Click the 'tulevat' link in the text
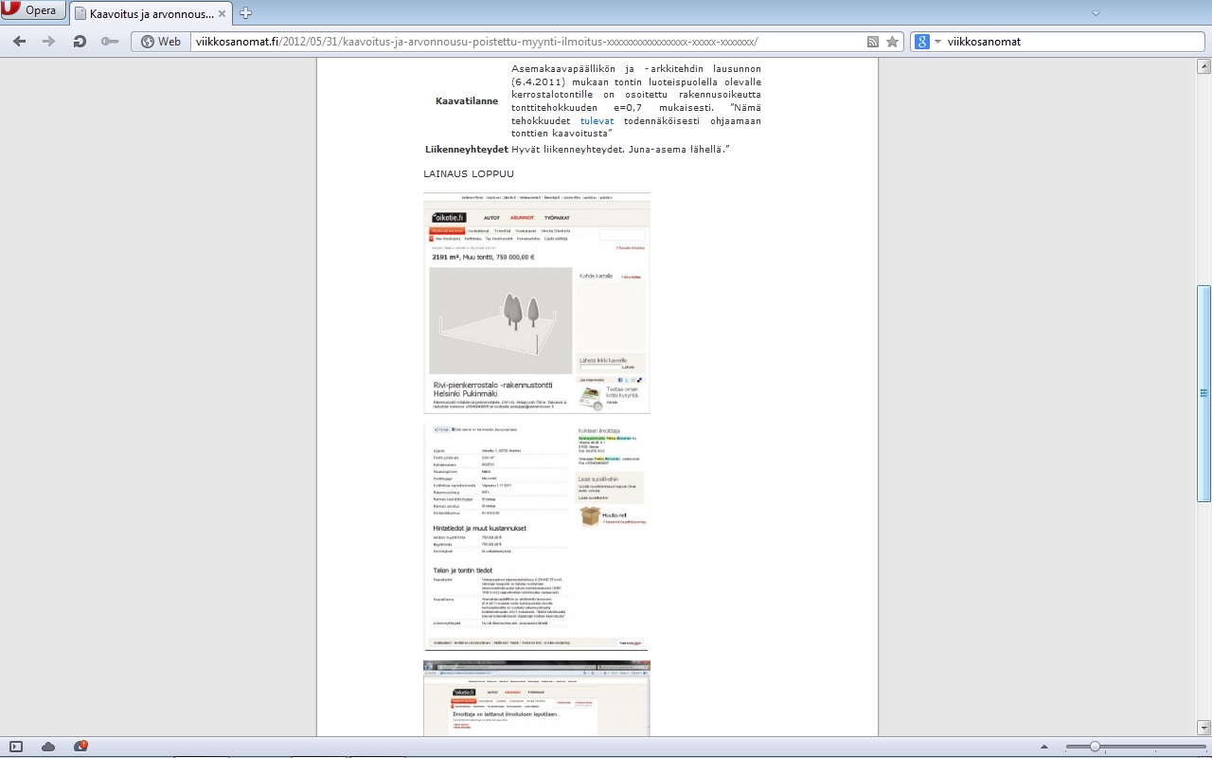1212x758 pixels. pos(597,121)
